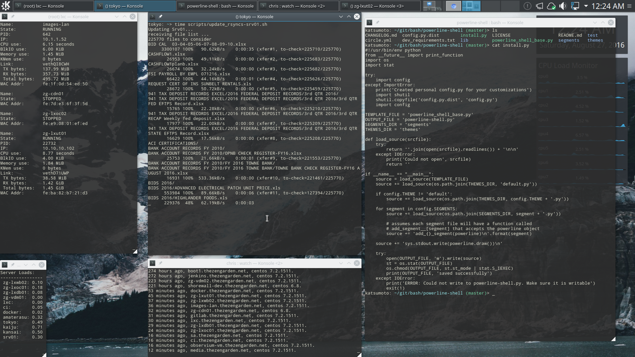Open window menu of powerline-shell Konsole window
The width and height of the screenshot is (635, 357).
(369, 22)
